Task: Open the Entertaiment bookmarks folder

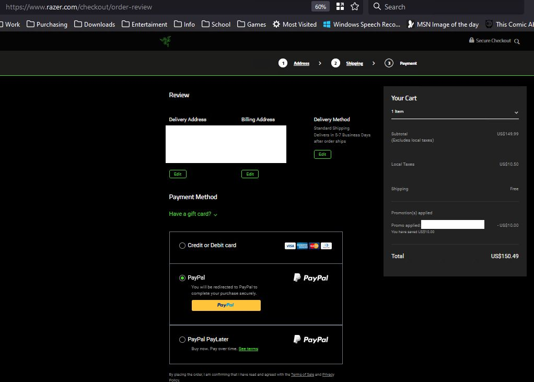Action: click(x=144, y=24)
